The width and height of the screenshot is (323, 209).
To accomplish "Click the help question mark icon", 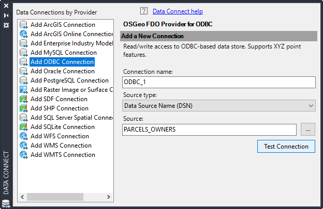I will point(144,11).
